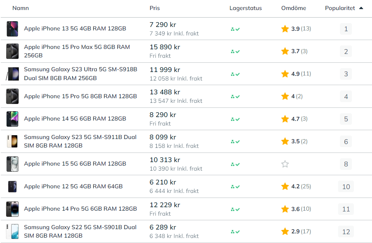Toggle Popularitet sort direction arrow
The image size is (372, 243).
(x=361, y=8)
